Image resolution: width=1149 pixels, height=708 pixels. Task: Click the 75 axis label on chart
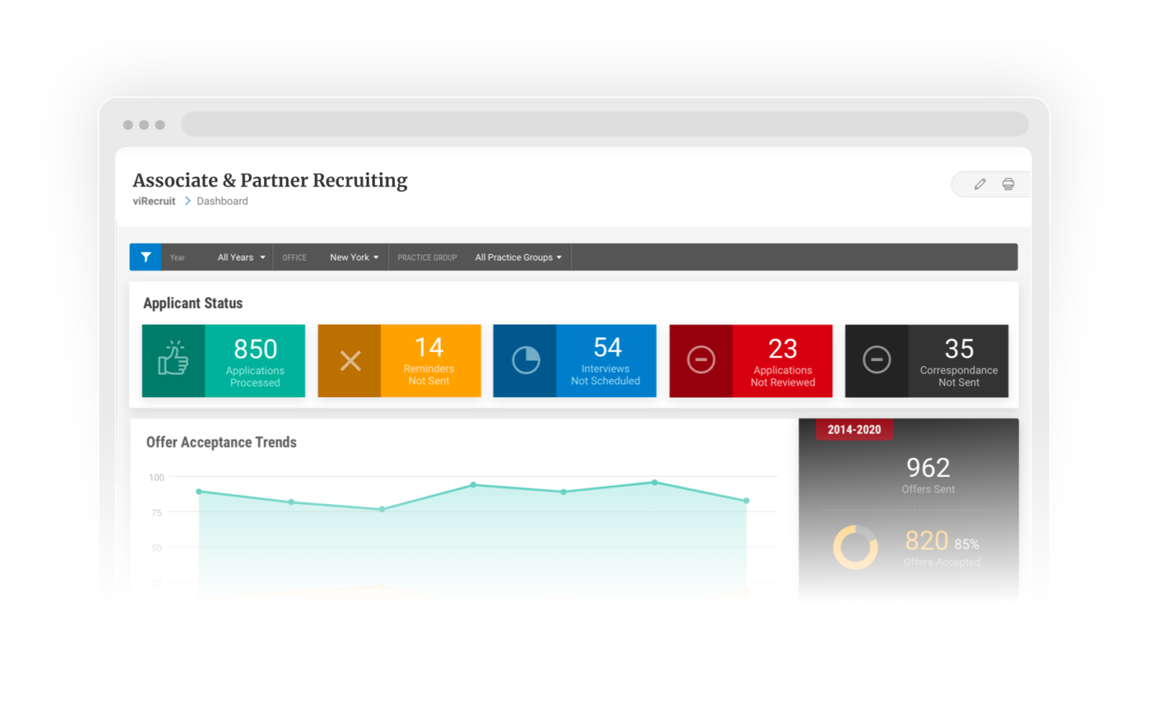pos(156,513)
